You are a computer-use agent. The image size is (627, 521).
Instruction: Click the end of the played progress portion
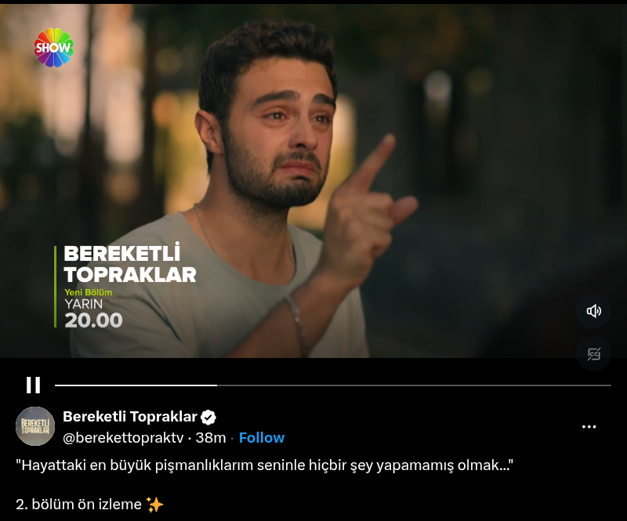pyautogui.click(x=216, y=385)
